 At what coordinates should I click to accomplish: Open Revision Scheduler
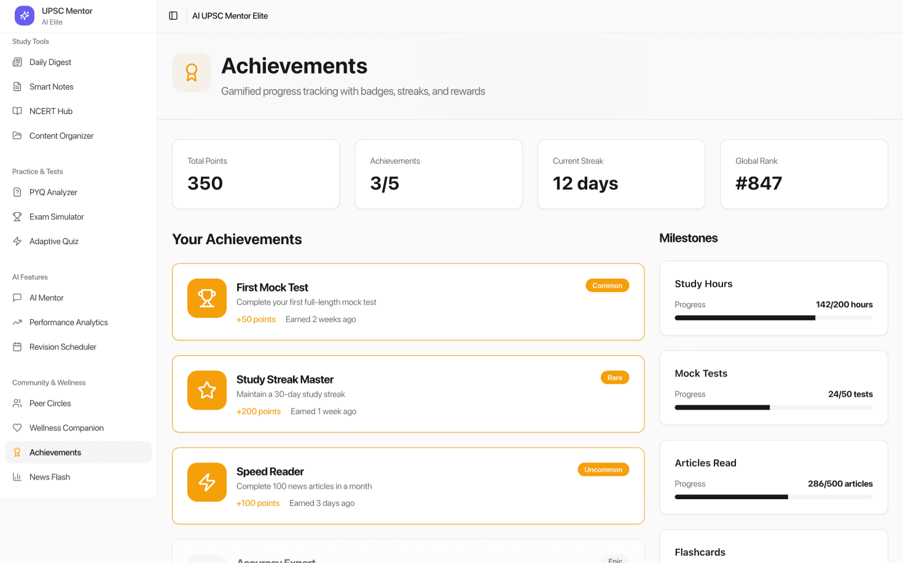tap(78, 347)
